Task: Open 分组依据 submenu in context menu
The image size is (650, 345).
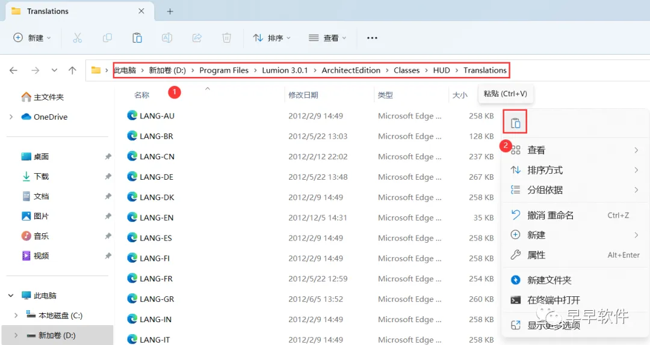Action: pos(575,190)
